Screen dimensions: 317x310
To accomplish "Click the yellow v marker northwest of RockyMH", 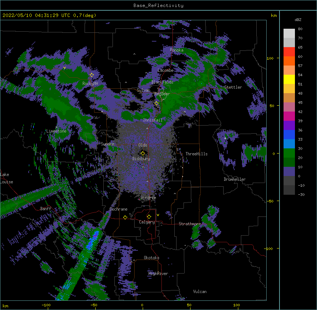I will [x=64, y=68].
